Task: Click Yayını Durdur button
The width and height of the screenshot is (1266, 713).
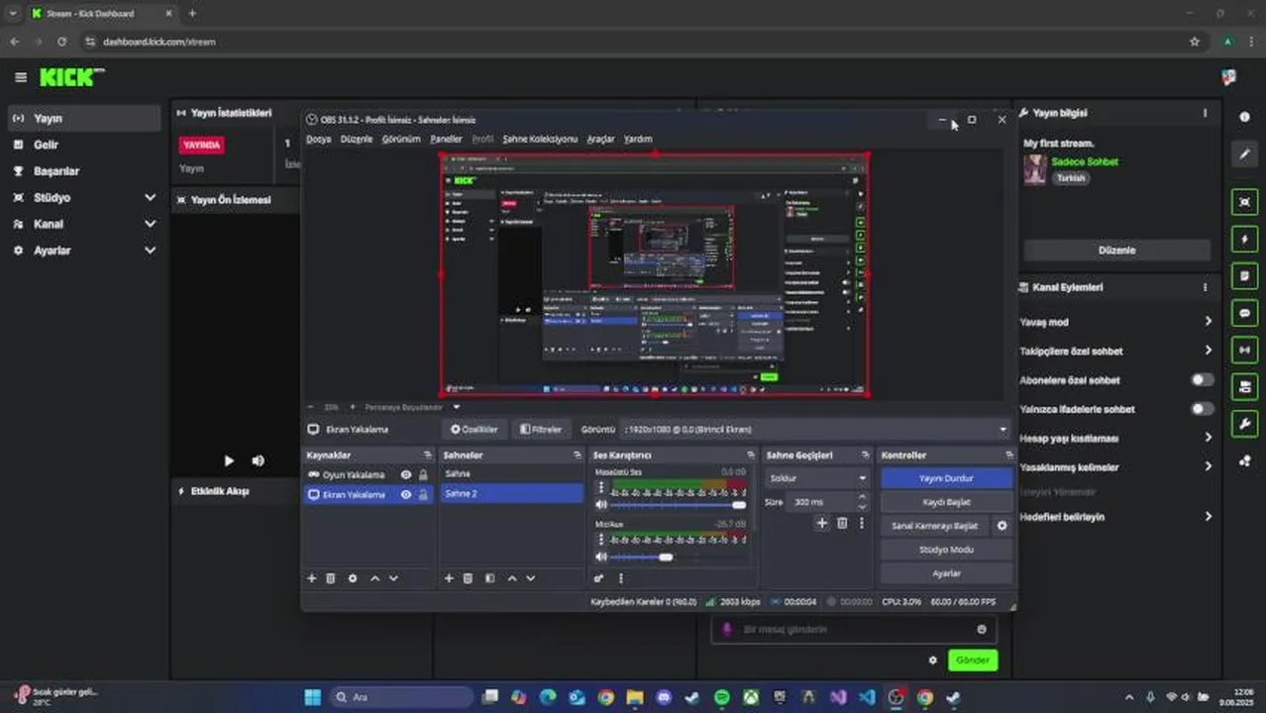Action: tap(946, 478)
